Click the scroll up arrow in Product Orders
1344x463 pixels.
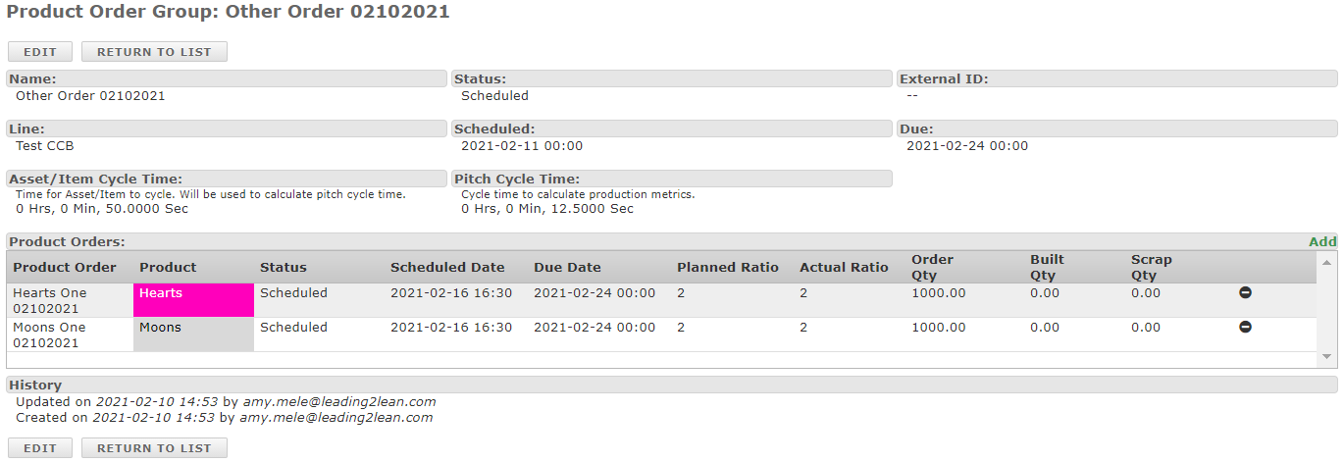click(x=1326, y=262)
